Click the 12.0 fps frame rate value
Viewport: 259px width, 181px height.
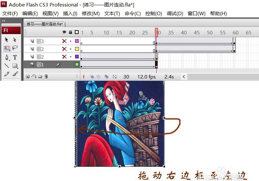tap(147, 77)
